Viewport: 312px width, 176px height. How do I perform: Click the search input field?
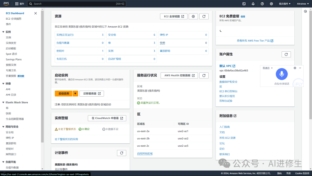[x=77, y=4]
